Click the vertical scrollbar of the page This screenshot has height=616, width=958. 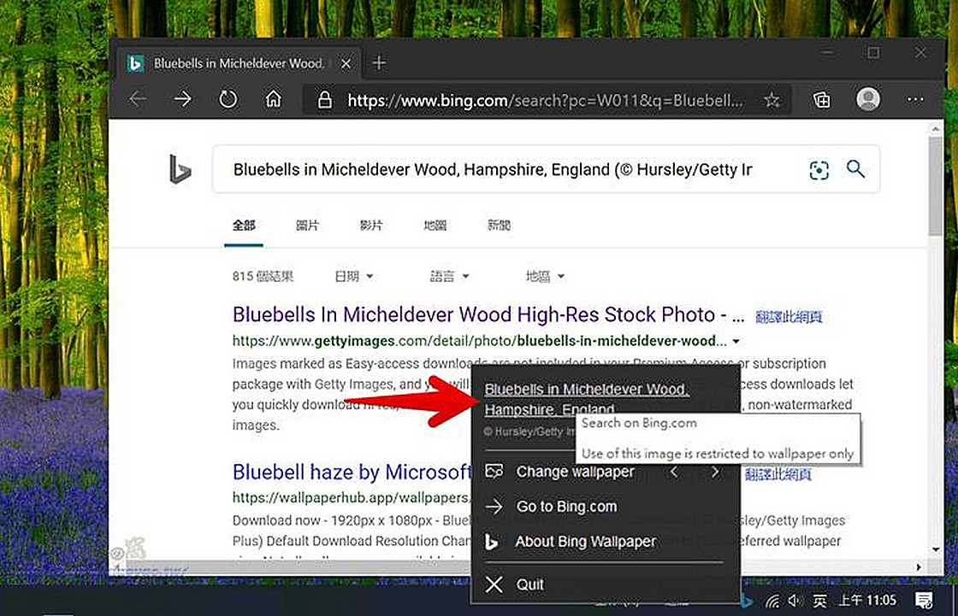point(936,187)
